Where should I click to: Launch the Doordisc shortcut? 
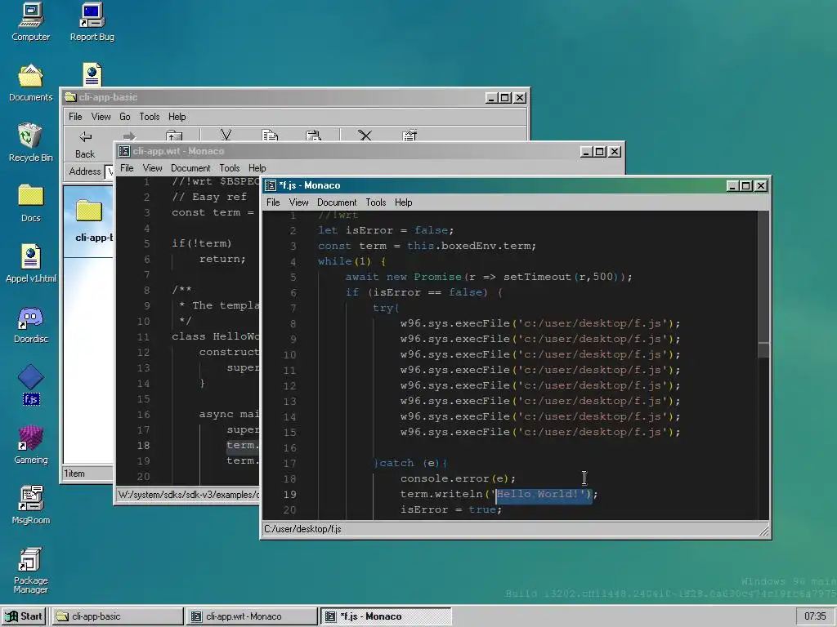(x=30, y=324)
